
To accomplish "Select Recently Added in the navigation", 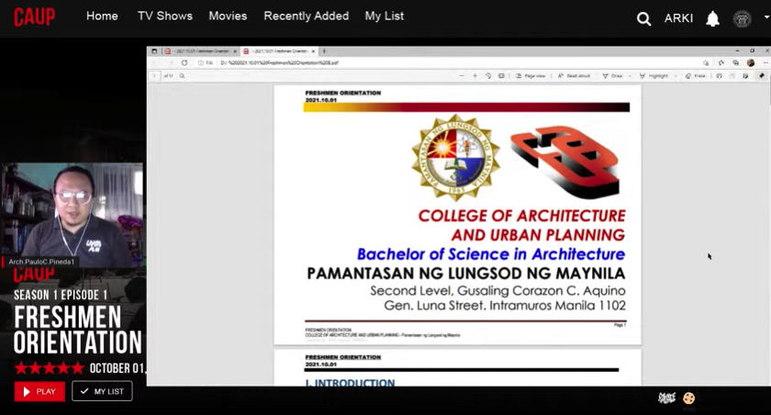I will (306, 16).
